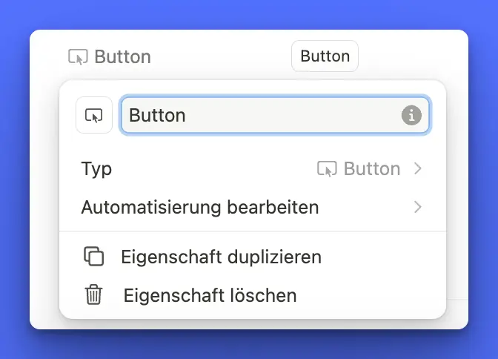Click the Button column header label
The height and width of the screenshot is (359, 498).
pos(122,56)
